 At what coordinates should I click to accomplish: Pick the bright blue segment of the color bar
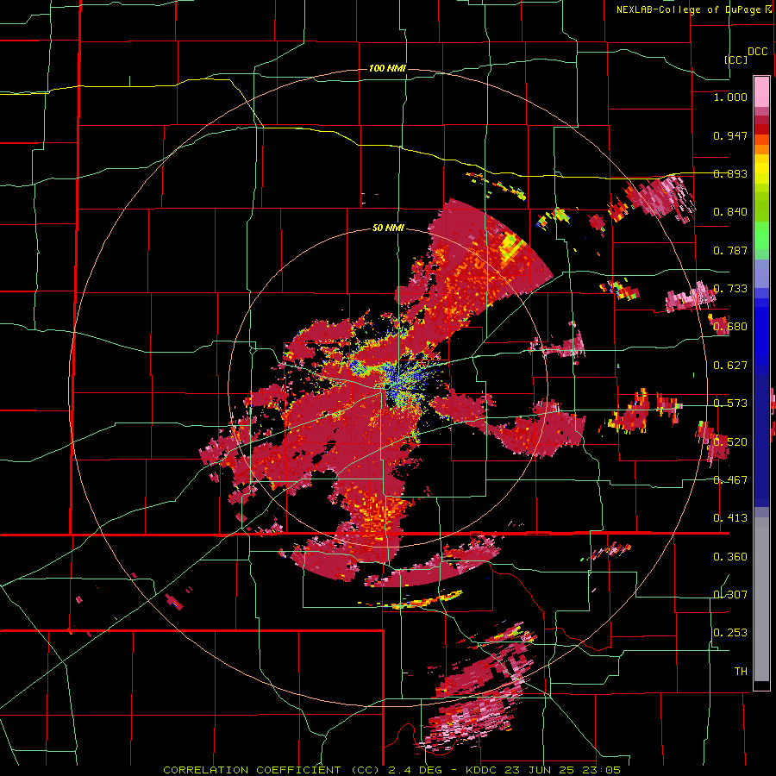(761, 336)
